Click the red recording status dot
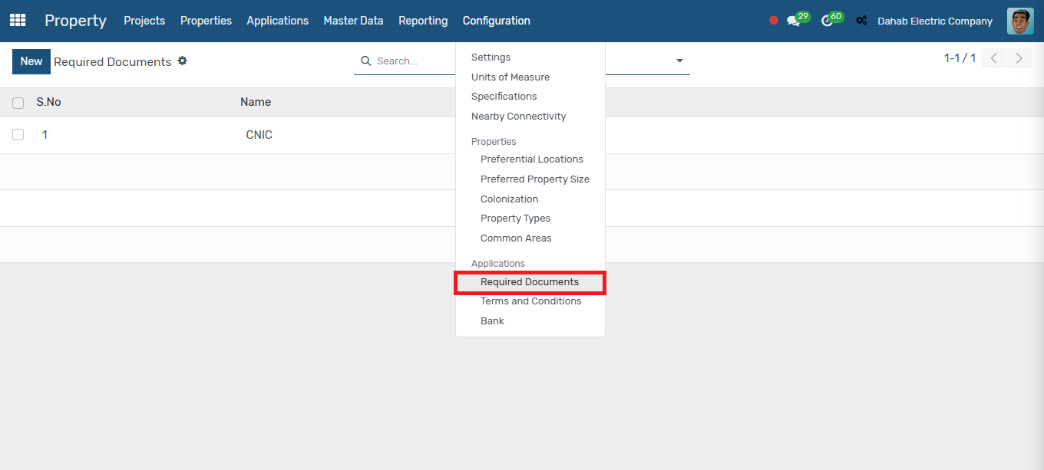Screen dimensions: 1044x470 pos(774,21)
